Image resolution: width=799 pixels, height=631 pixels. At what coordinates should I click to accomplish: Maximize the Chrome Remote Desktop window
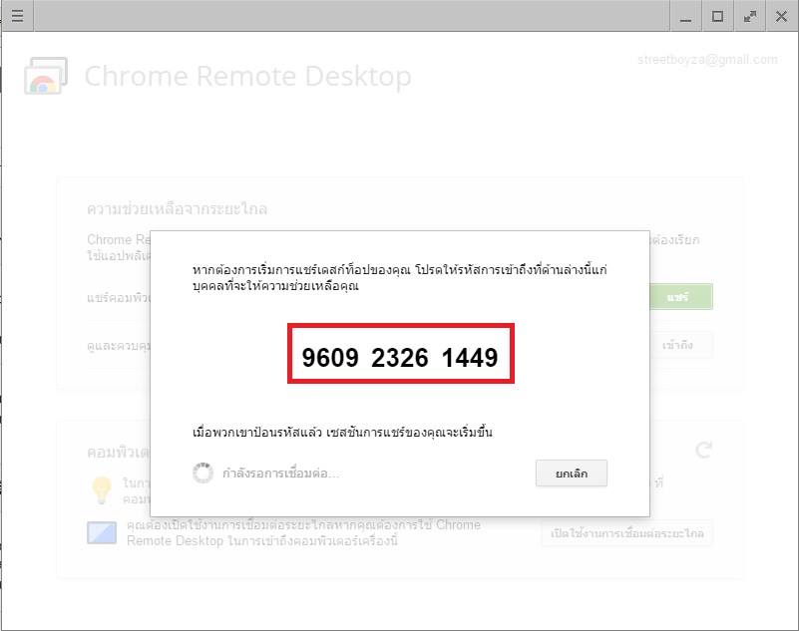pos(717,16)
